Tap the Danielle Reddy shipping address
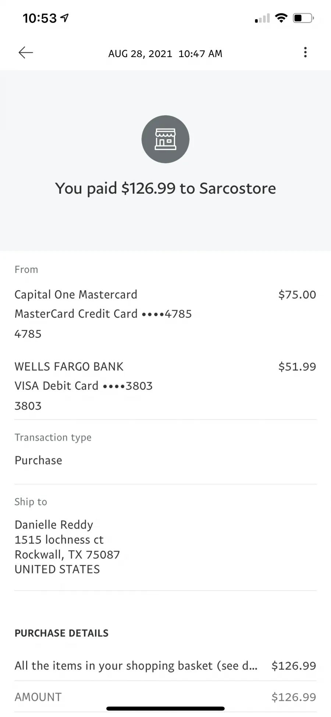 67,547
